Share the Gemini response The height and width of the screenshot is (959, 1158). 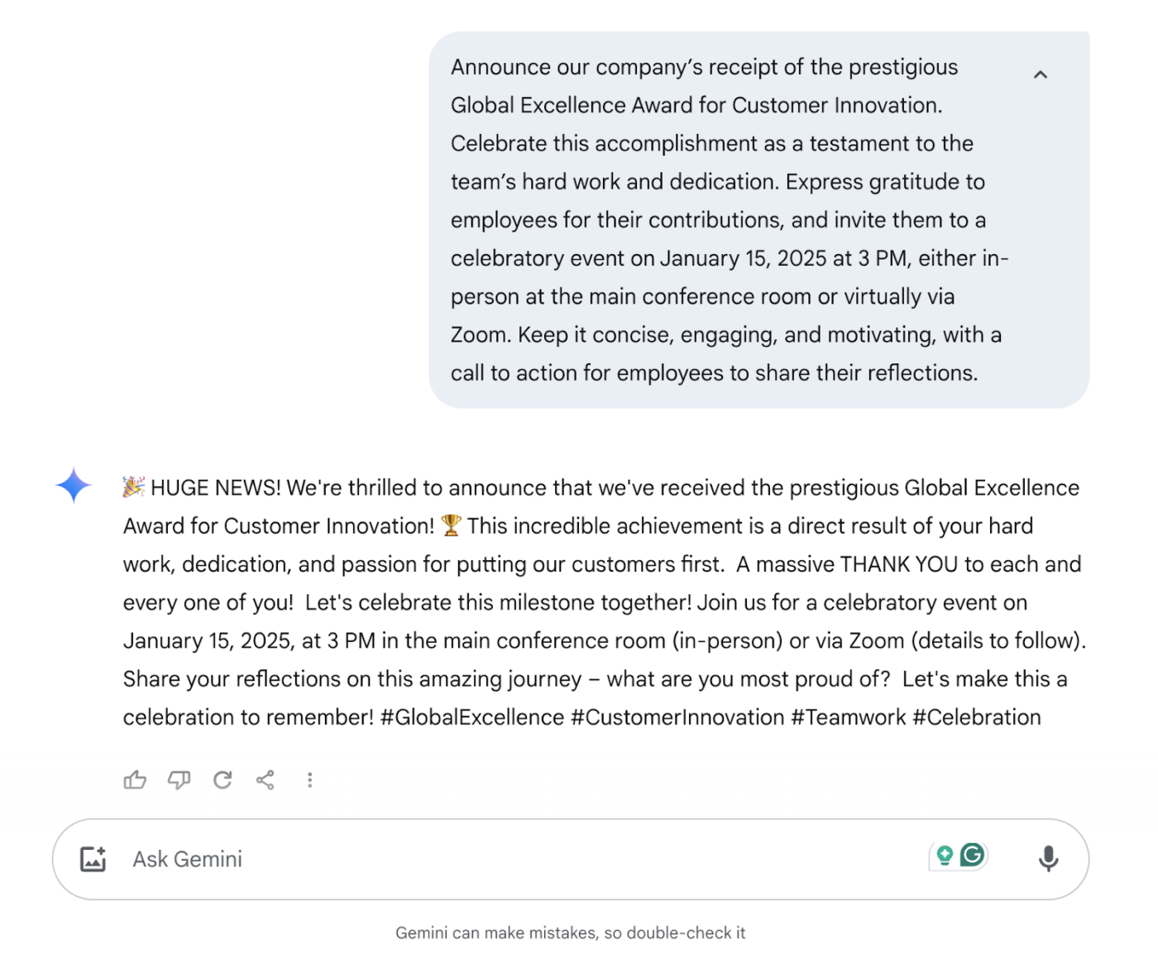(266, 780)
